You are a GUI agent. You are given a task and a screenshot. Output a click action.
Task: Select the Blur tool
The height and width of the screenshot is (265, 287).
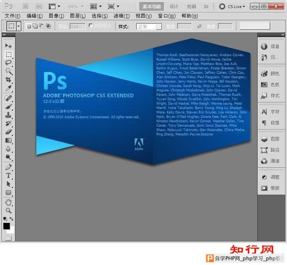[x=8, y=149]
